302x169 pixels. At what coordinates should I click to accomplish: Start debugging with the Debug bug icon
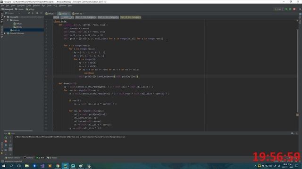(290, 9)
